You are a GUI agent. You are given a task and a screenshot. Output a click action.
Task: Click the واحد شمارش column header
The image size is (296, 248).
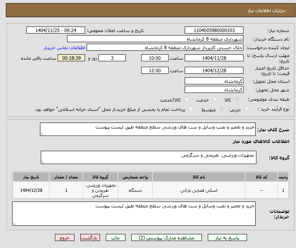[x=135, y=177]
